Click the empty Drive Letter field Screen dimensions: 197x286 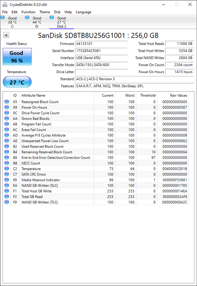pos(101,72)
